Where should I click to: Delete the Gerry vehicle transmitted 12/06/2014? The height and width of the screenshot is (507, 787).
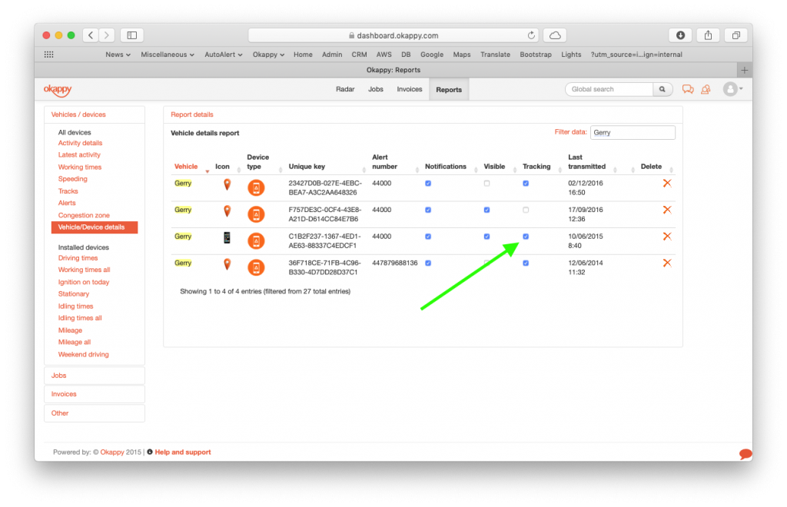pos(667,263)
